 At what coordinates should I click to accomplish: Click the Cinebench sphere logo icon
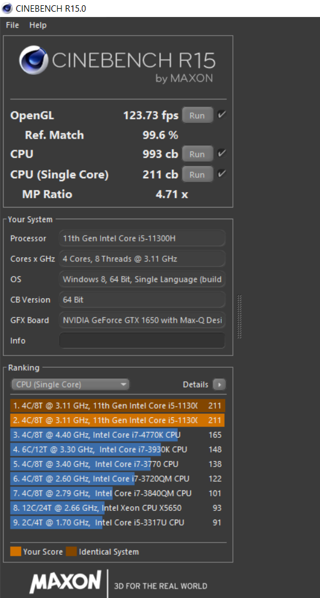click(x=35, y=61)
